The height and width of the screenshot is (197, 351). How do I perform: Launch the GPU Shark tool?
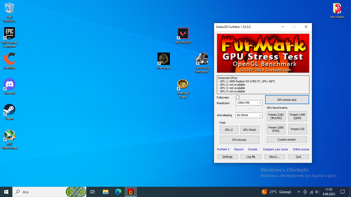250,130
